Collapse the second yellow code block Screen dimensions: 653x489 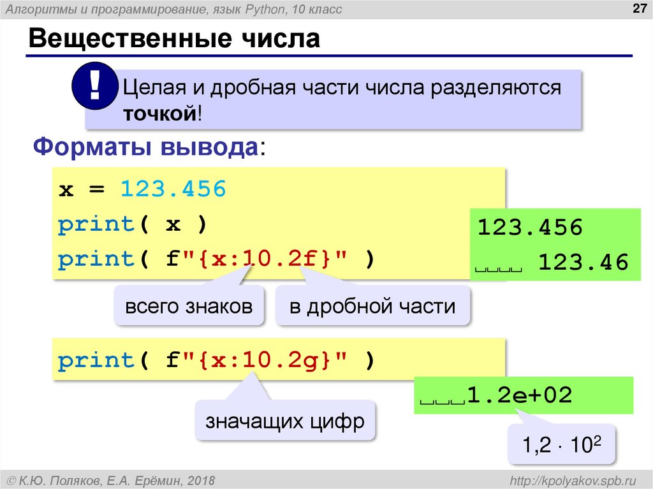pos(277,360)
